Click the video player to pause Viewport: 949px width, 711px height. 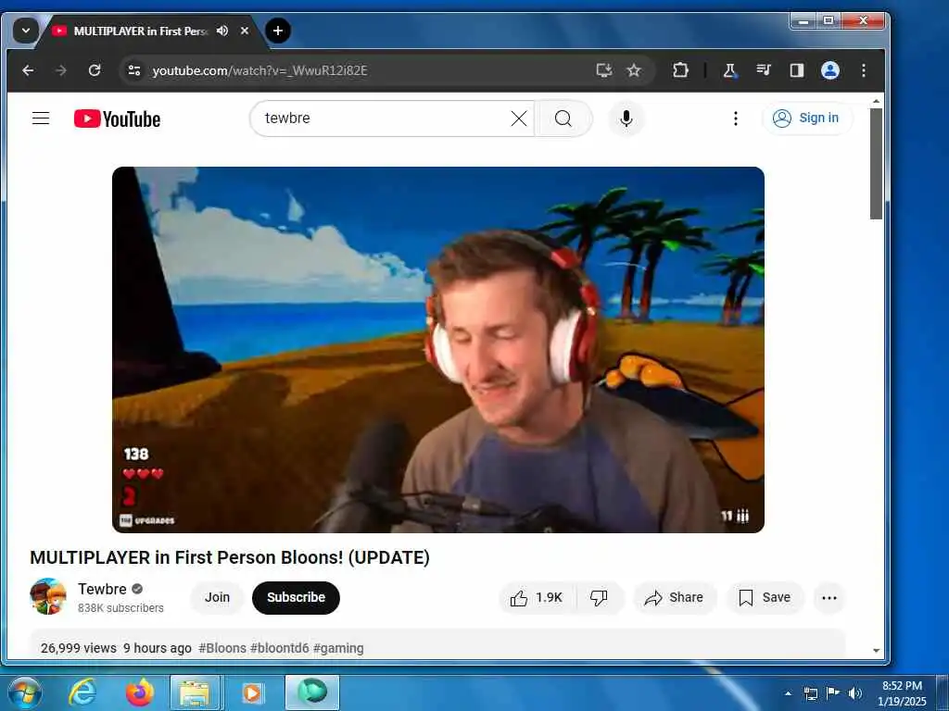pos(438,349)
